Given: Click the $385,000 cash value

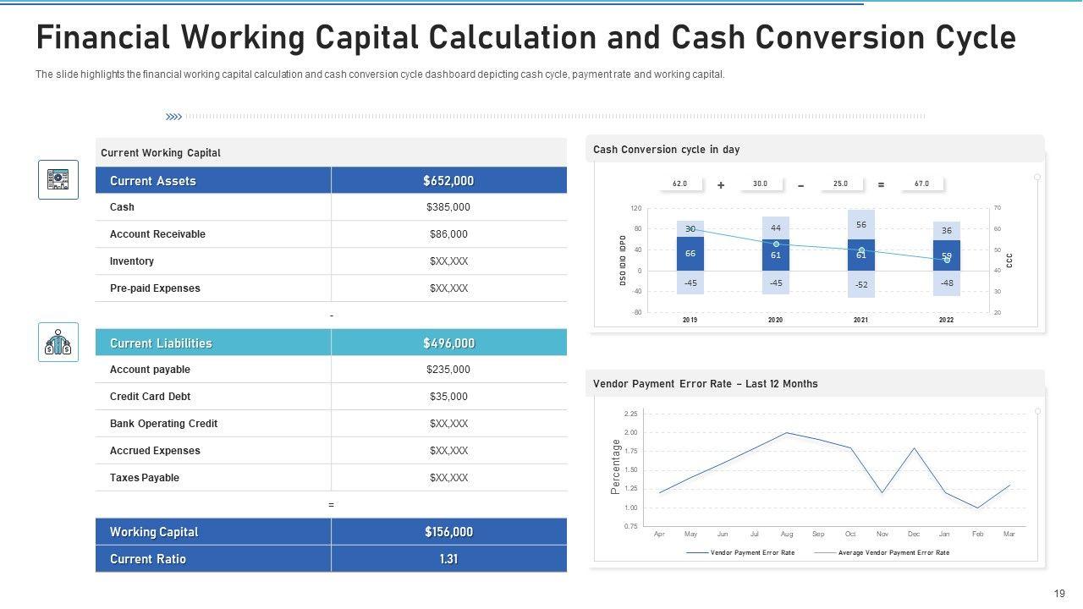Looking at the screenshot, I should (448, 207).
